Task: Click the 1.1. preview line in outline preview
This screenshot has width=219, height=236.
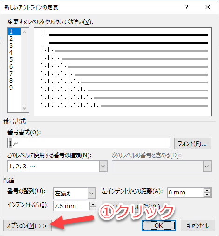Action: pos(124,50)
